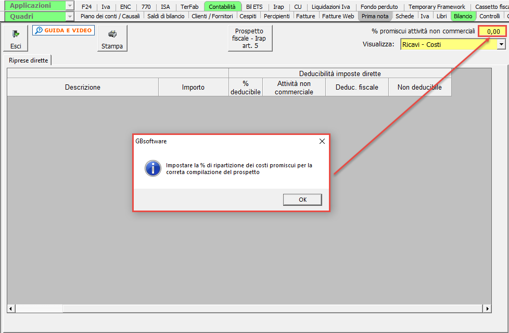Screen dimensions: 509x333
Task: Close the GBsoftware dialog
Action: 322,141
